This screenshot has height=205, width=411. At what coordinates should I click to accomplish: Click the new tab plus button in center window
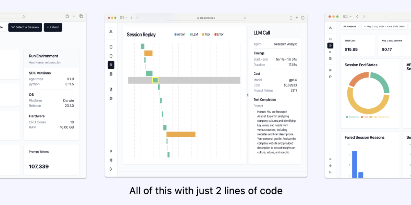297,17
